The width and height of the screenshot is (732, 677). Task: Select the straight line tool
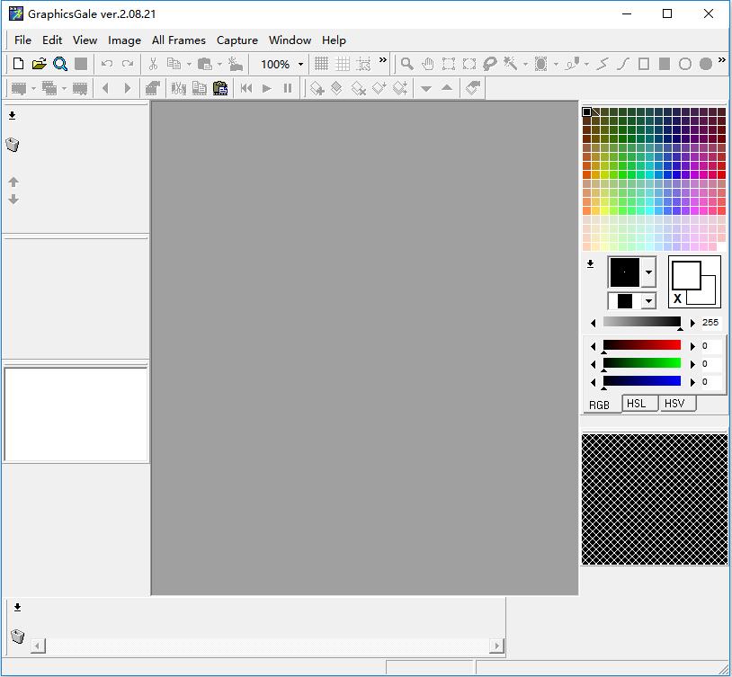coord(603,64)
